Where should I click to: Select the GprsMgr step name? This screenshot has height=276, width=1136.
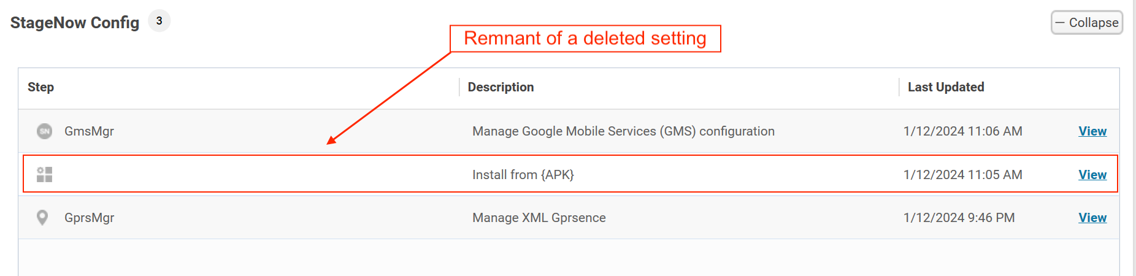(x=89, y=218)
